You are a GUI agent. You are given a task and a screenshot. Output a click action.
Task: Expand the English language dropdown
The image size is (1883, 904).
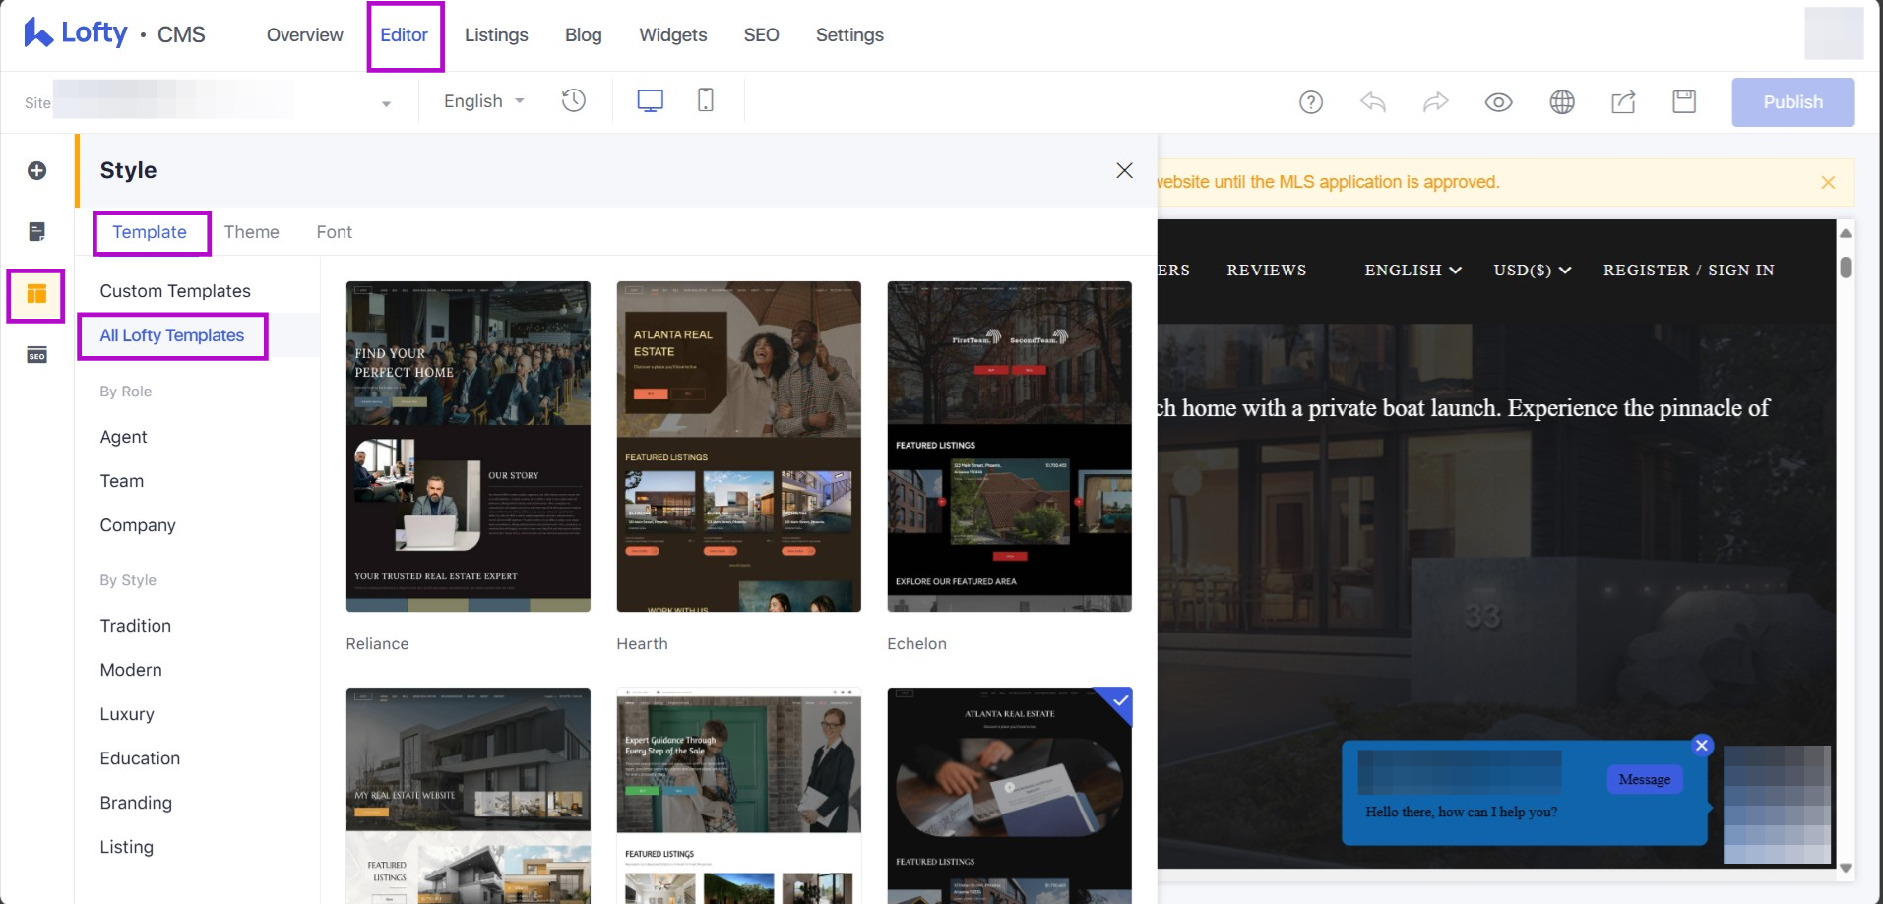481,100
